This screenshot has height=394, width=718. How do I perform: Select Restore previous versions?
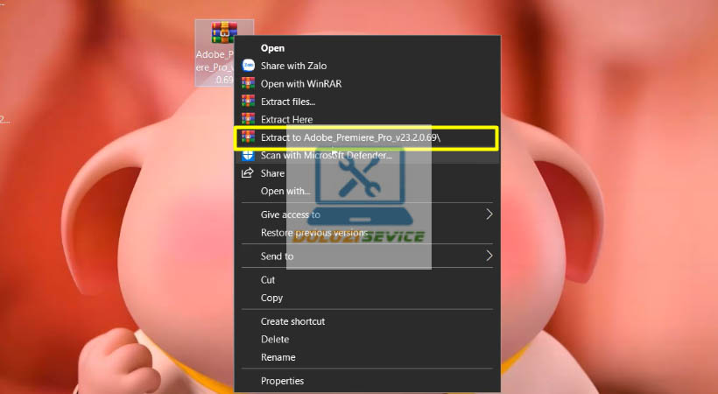pos(313,233)
